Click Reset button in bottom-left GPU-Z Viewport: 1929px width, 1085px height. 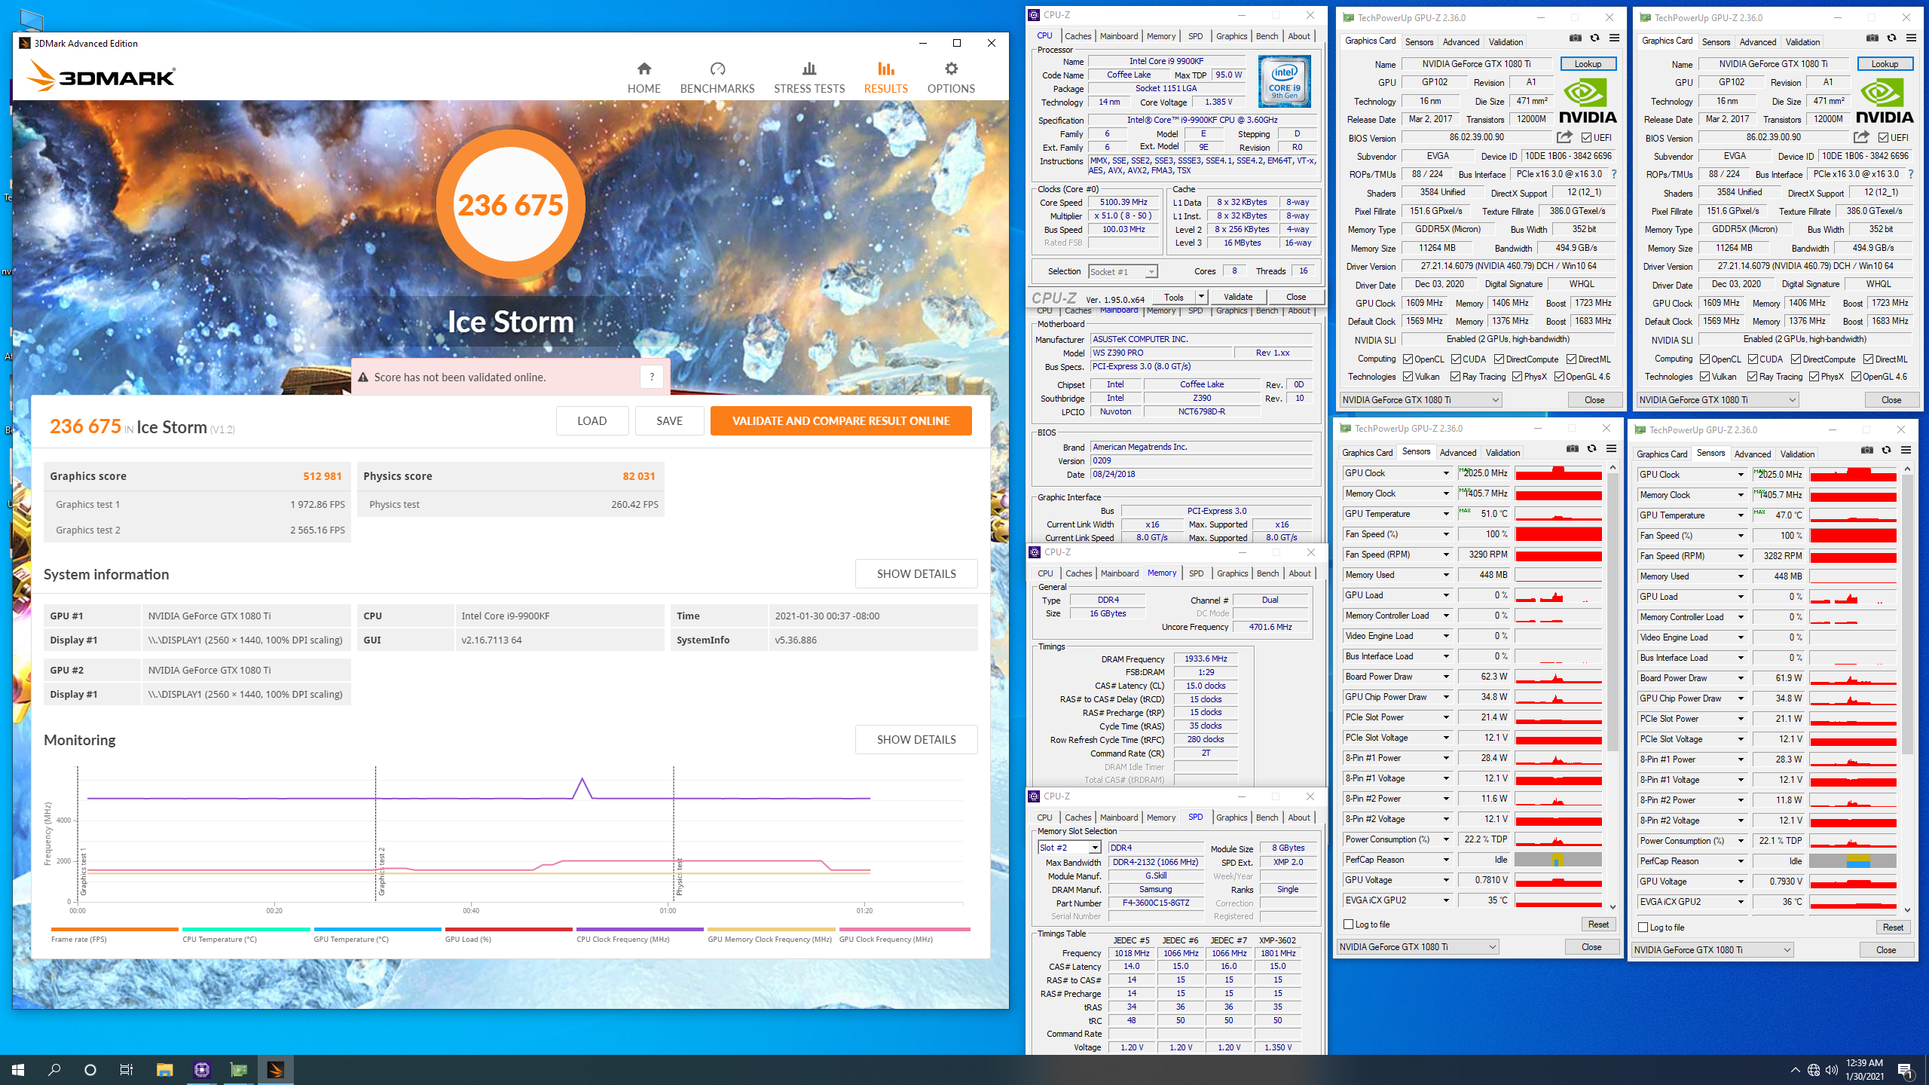click(1598, 925)
